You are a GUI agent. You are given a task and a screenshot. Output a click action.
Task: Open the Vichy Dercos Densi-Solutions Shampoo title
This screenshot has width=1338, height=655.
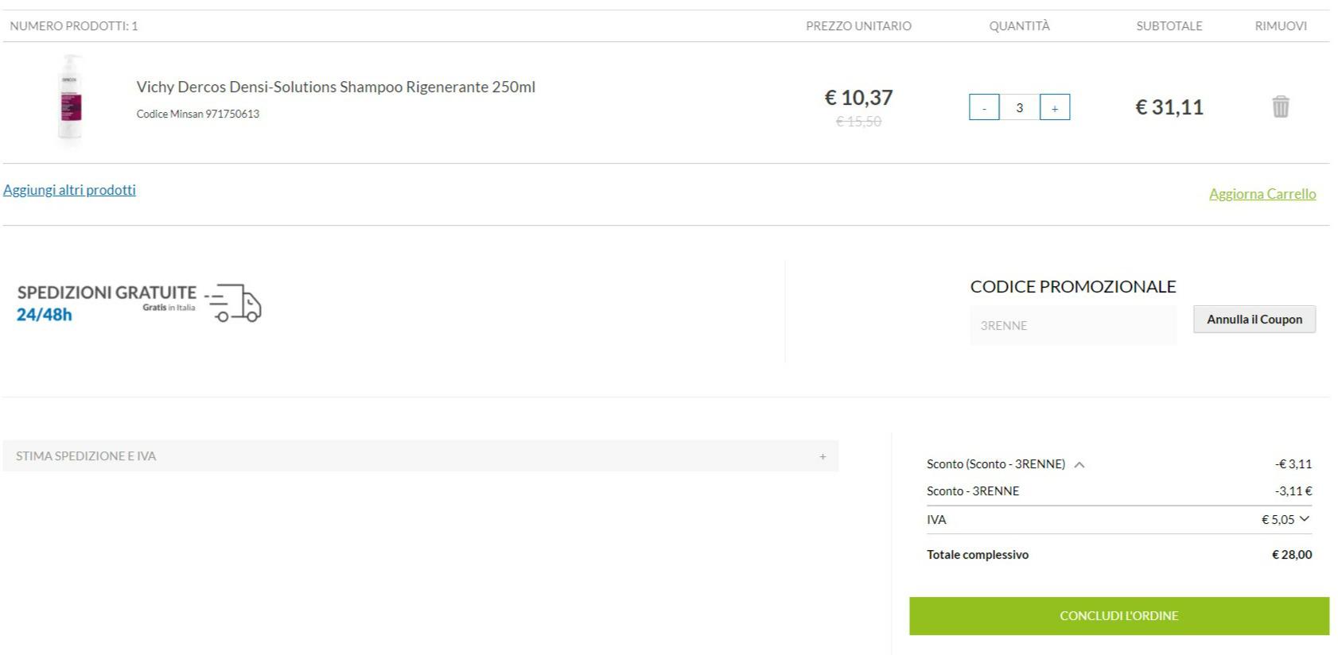click(336, 87)
